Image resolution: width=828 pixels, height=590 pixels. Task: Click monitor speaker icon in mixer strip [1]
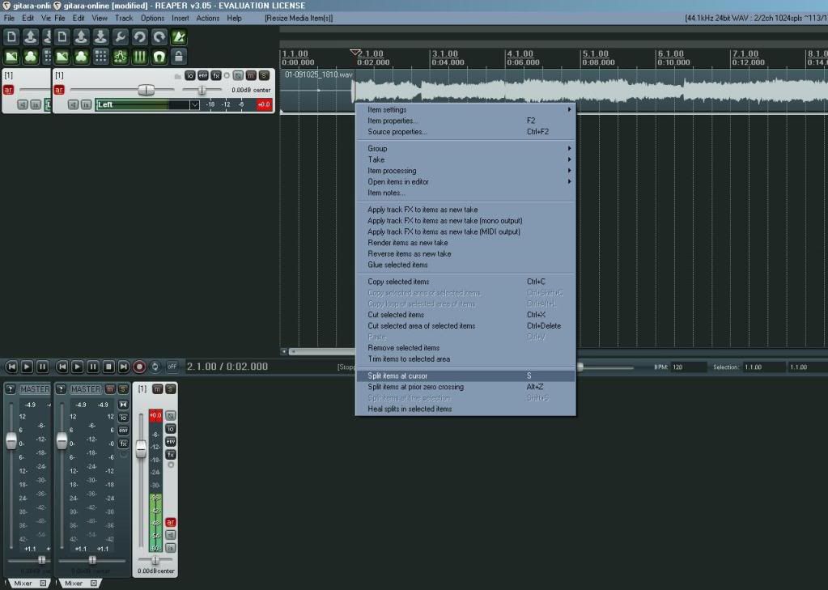tap(171, 535)
